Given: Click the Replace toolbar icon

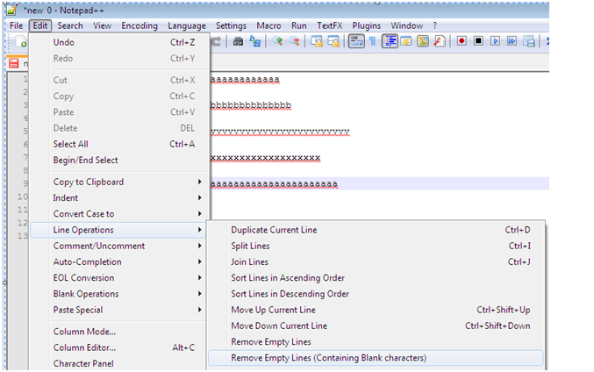Looking at the screenshot, I should tap(255, 41).
